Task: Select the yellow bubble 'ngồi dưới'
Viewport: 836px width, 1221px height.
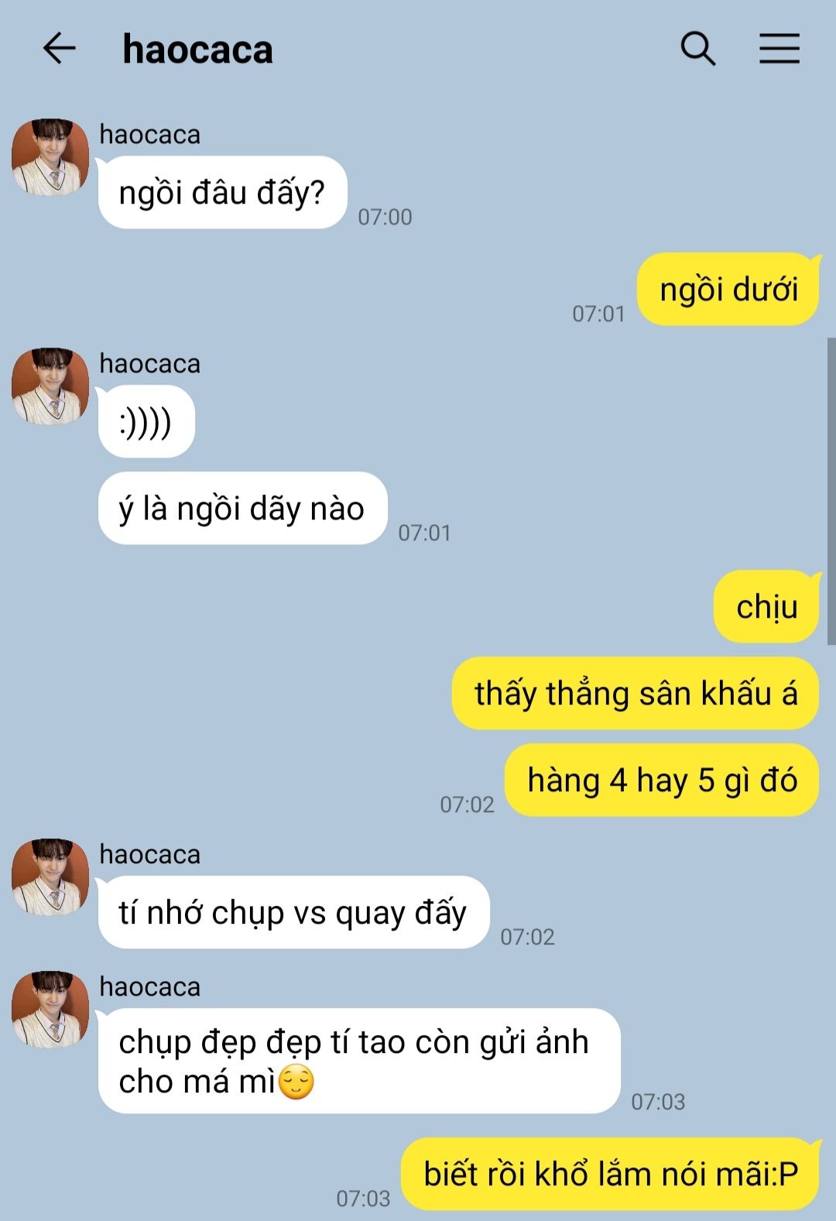Action: [728, 289]
